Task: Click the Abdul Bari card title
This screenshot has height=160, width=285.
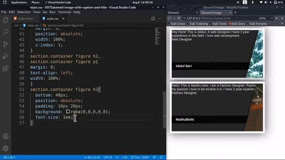Action: pos(183,66)
